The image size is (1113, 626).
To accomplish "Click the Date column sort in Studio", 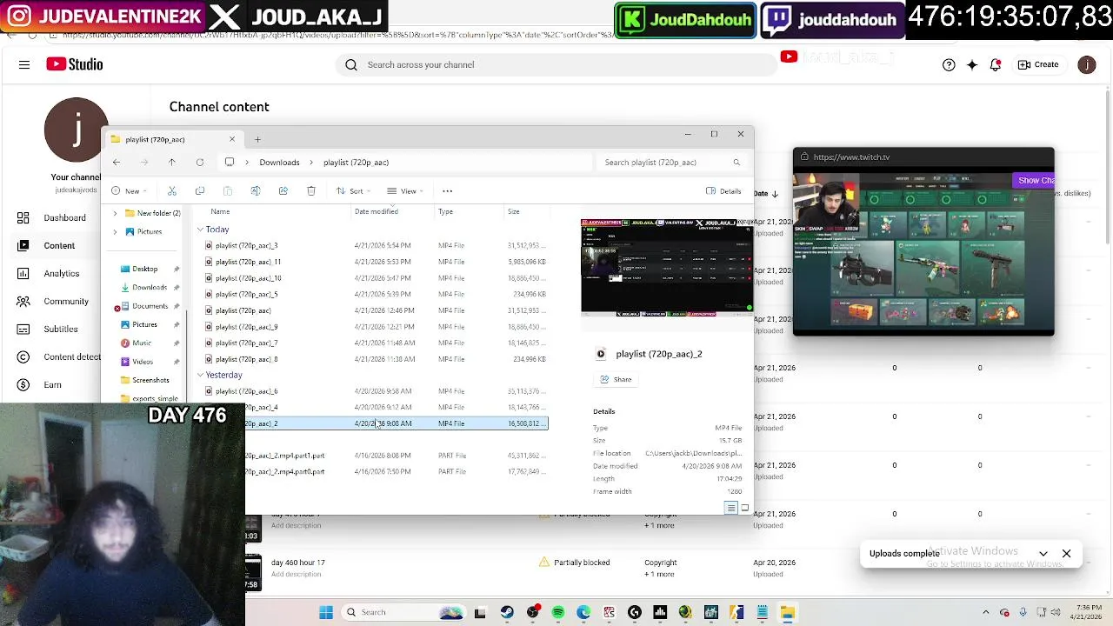I will pyautogui.click(x=766, y=193).
